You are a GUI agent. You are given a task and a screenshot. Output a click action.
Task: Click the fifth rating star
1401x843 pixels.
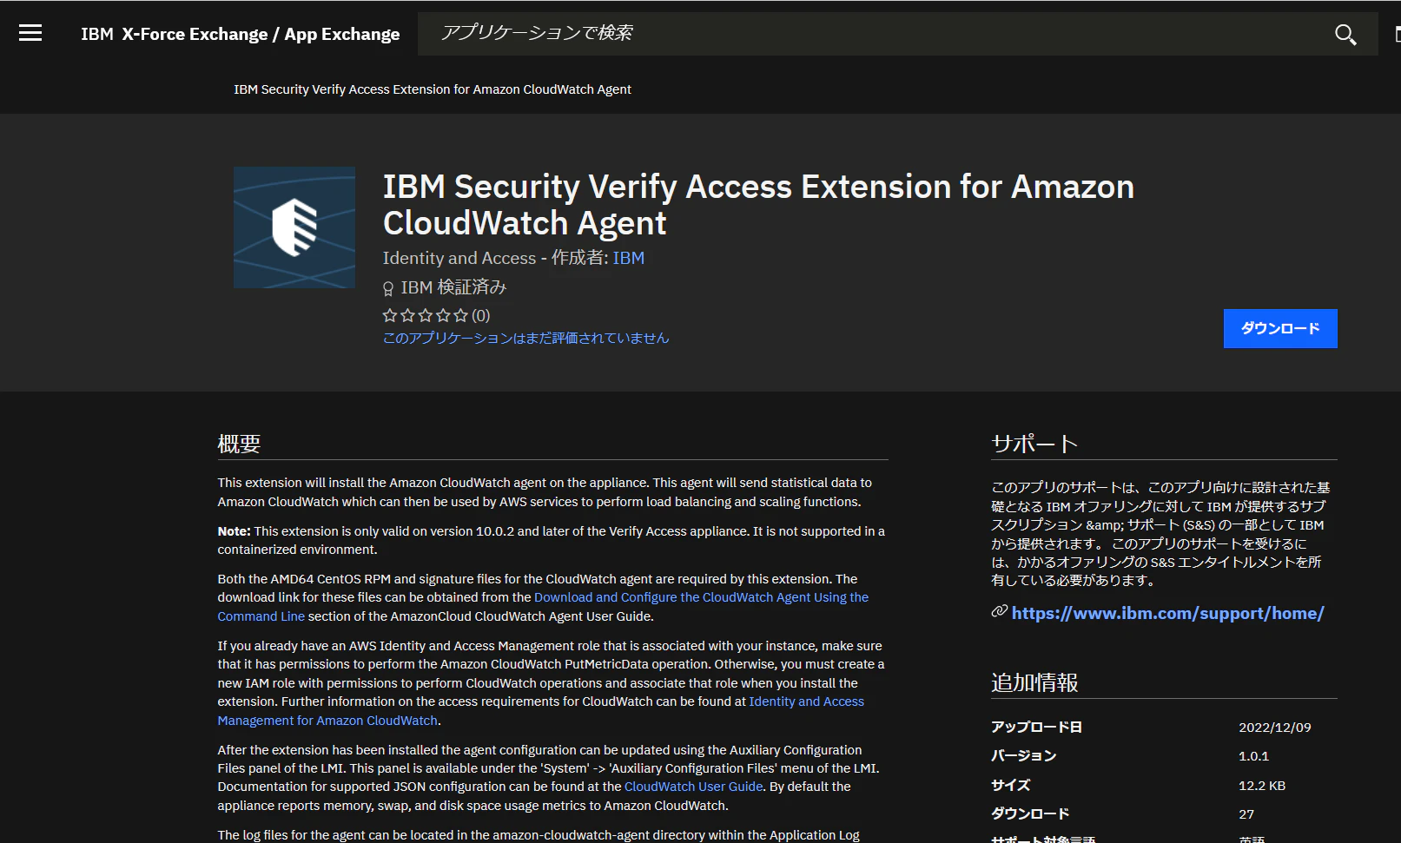coord(460,315)
